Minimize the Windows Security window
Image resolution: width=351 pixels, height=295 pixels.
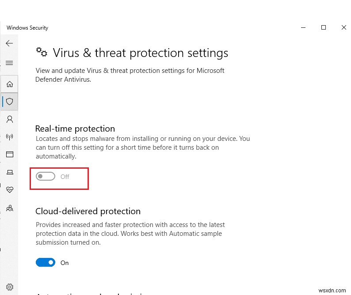[303, 27]
